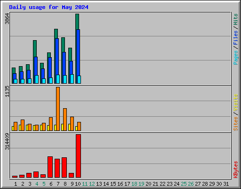Click day label 15 on the x-axis

tap(113, 184)
